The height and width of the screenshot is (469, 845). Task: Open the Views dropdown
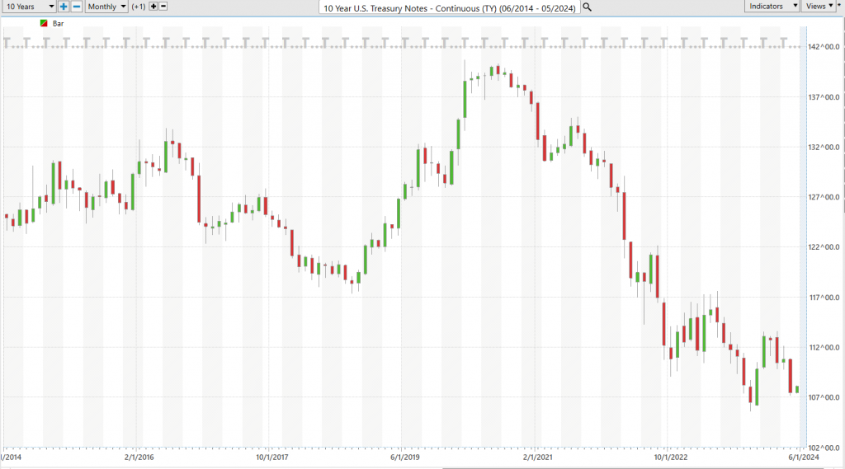(x=819, y=7)
